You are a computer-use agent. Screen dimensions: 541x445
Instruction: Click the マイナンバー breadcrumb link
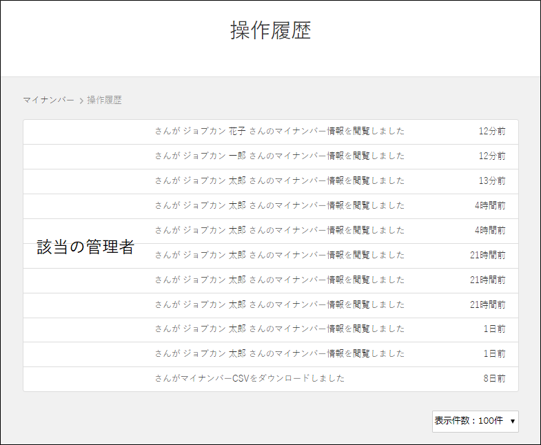click(x=48, y=100)
